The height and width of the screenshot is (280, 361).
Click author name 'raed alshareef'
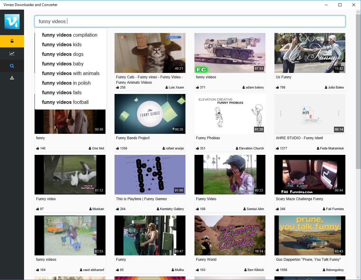click(x=94, y=270)
